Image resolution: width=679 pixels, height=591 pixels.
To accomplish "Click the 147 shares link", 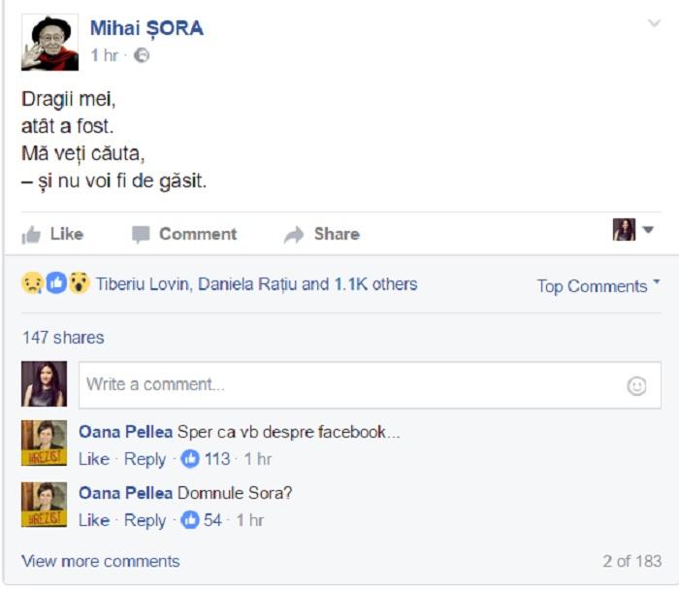I will point(63,338).
